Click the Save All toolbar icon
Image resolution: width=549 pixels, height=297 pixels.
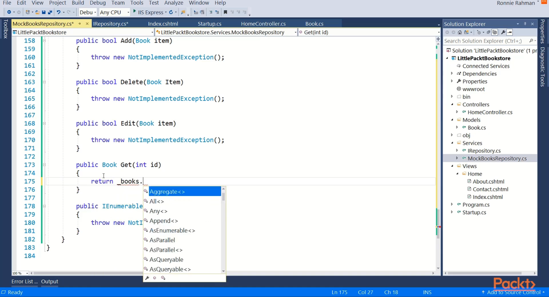[x=49, y=12]
